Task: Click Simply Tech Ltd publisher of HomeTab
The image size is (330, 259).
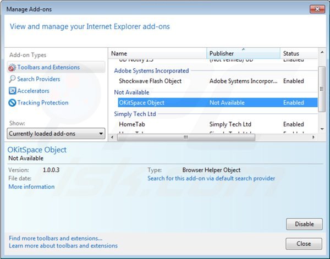Action: (x=230, y=124)
